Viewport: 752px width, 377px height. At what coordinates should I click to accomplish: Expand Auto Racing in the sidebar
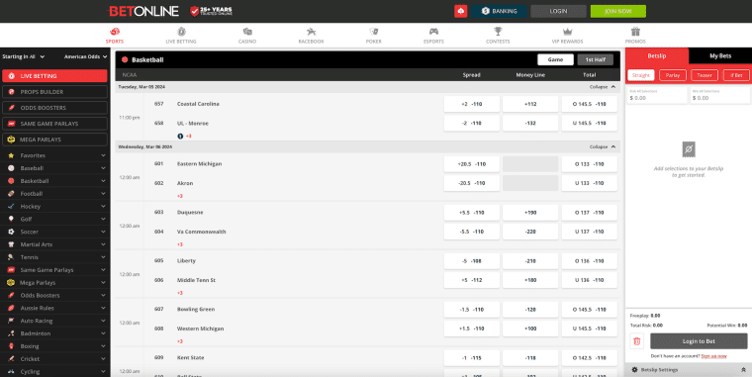tap(103, 321)
